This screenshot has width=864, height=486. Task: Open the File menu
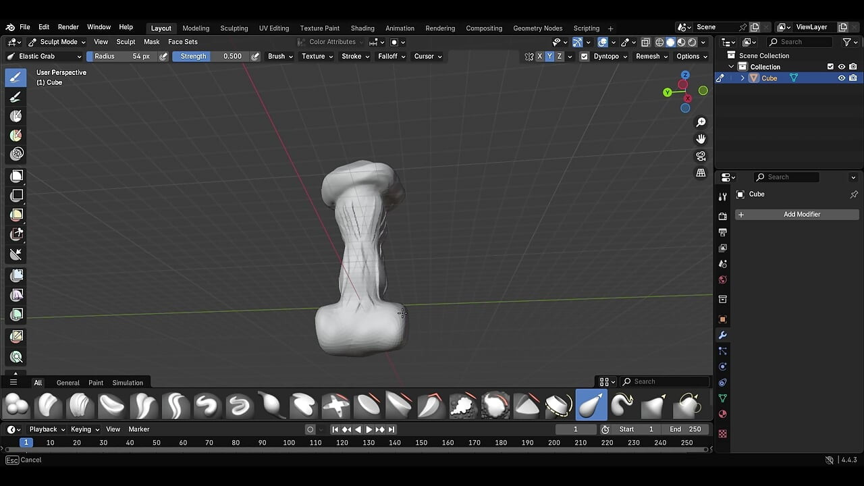pos(25,27)
